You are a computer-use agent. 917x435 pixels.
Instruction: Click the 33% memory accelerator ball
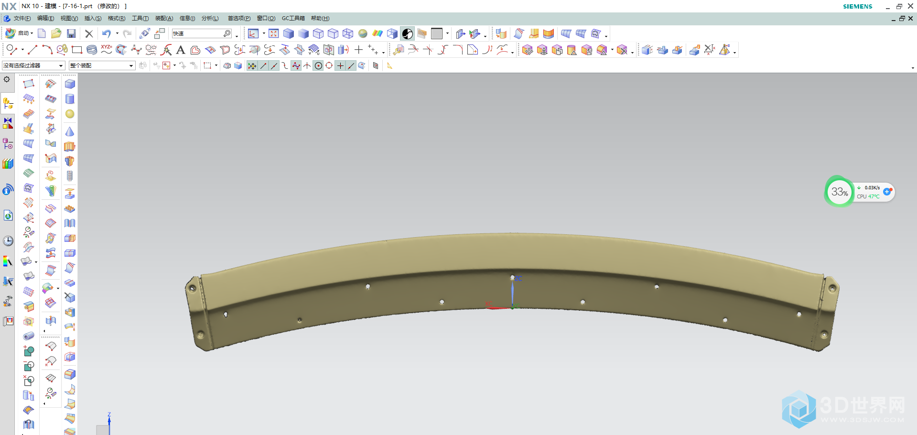[x=839, y=192]
